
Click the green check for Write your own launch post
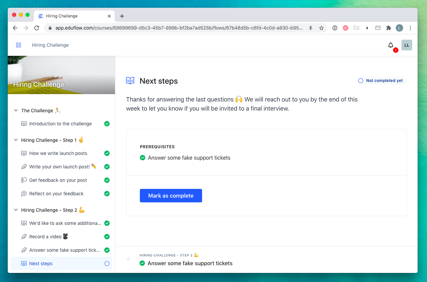click(x=107, y=167)
